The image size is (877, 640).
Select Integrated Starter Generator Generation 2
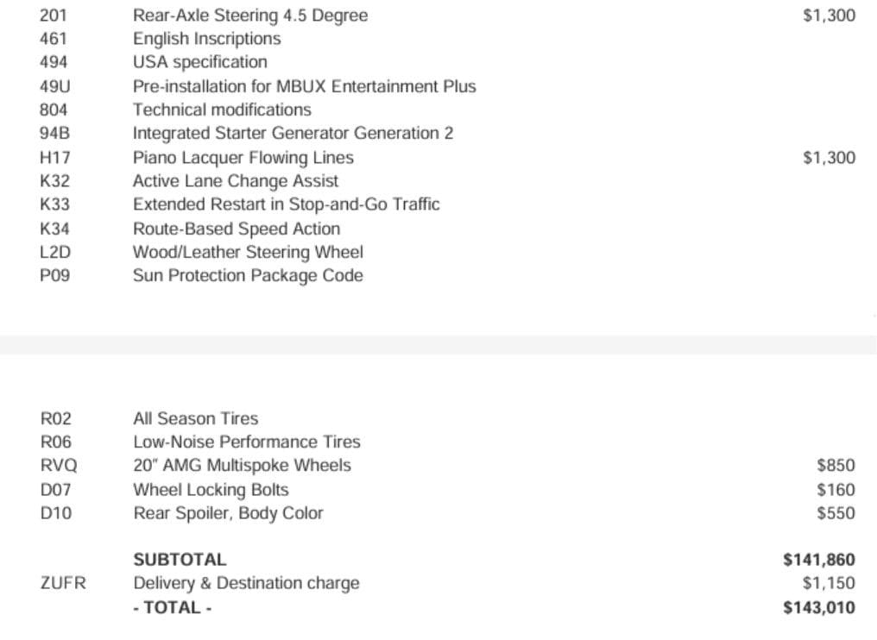tap(293, 133)
